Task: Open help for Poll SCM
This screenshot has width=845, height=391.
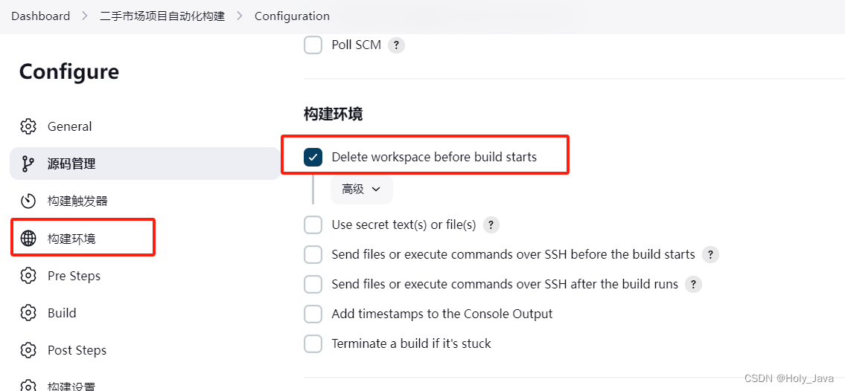Action: [397, 45]
